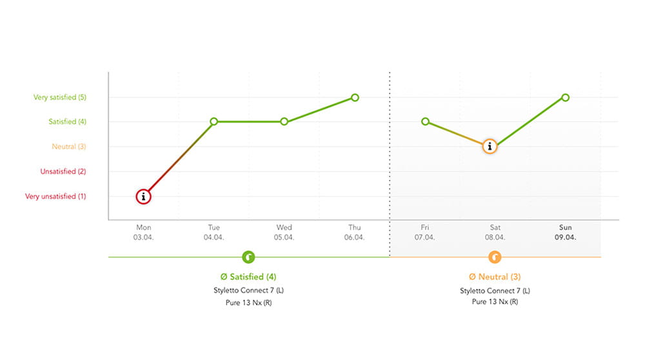645x363 pixels.
Task: Select Wednesday's data point circle
Action: 284,121
